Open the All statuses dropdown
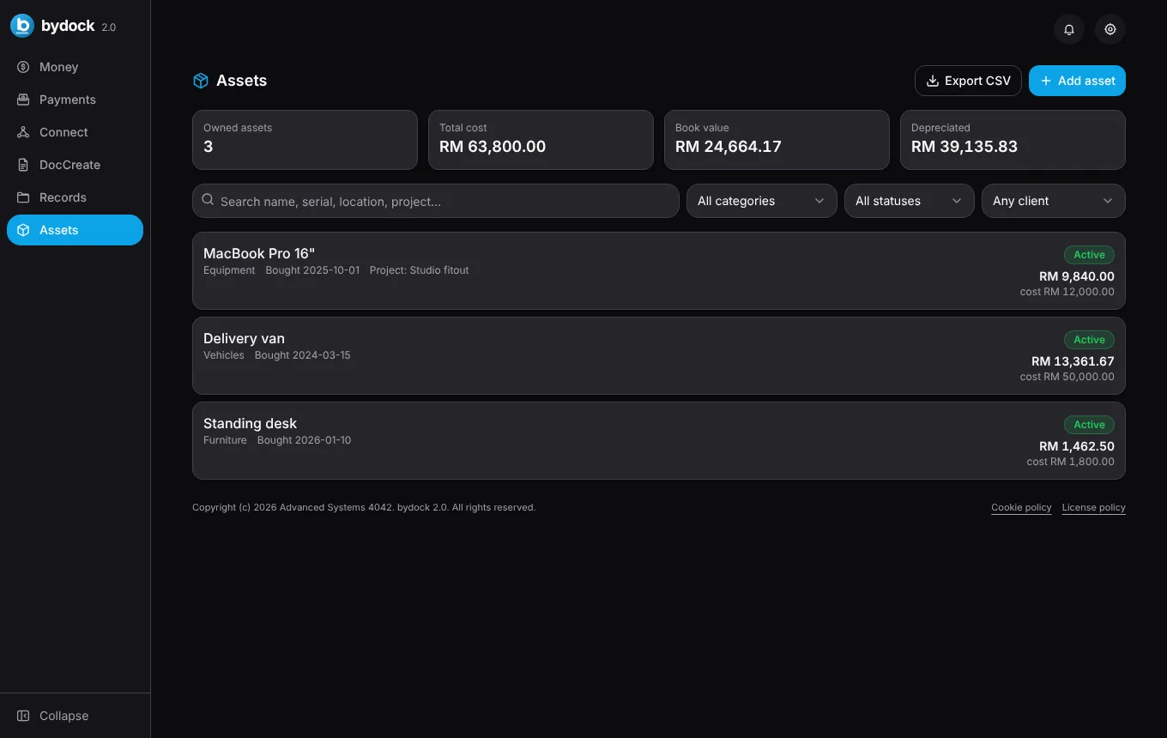 (x=910, y=201)
